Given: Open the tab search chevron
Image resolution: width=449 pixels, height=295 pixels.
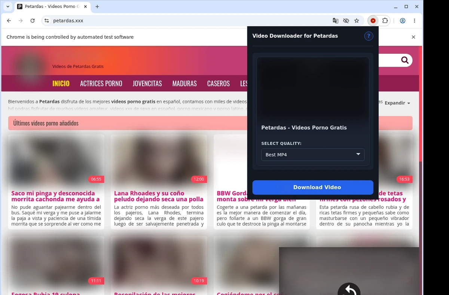Looking at the screenshot, I should coord(8,6).
